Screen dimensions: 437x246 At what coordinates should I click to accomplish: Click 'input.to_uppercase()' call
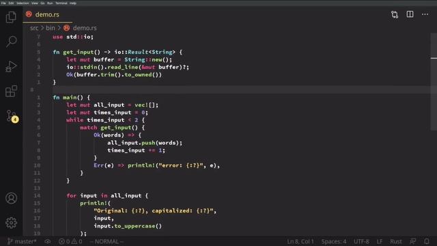[128, 226]
